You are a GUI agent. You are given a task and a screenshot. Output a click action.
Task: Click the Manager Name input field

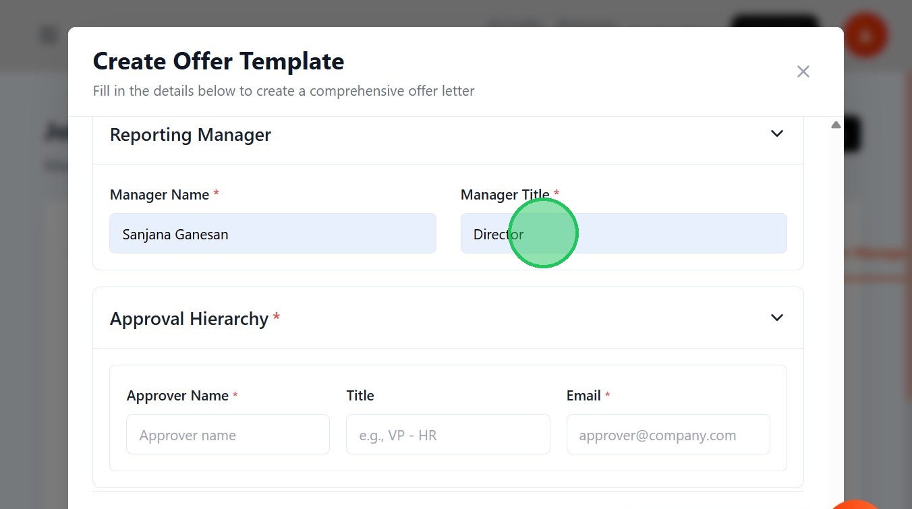coord(273,234)
